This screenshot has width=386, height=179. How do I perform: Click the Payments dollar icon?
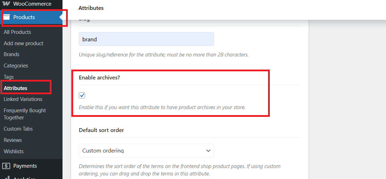[x=7, y=166]
